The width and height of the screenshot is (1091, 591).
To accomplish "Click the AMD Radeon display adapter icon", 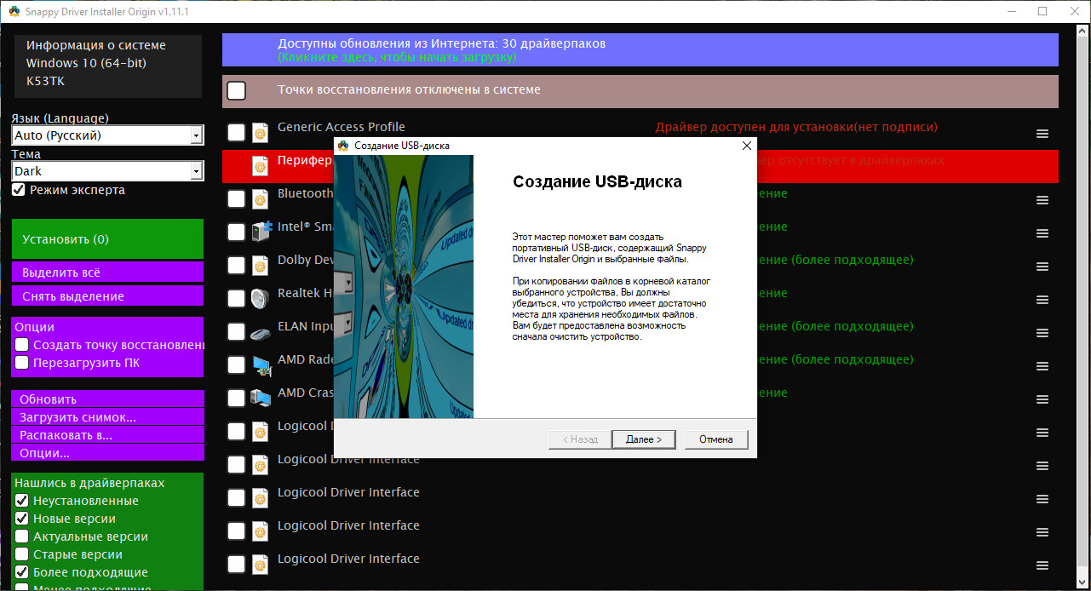I will (261, 364).
